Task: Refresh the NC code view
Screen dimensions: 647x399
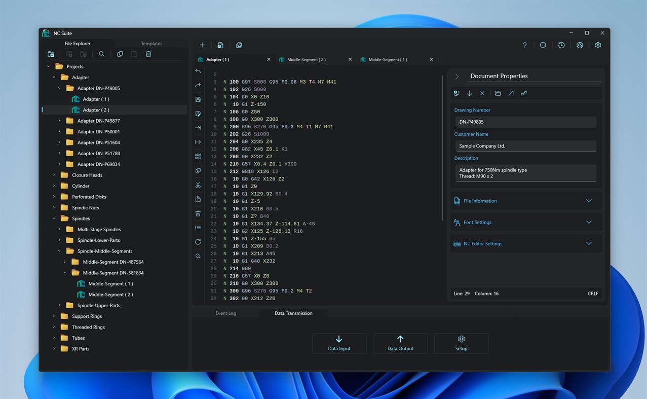Action: pos(198,242)
